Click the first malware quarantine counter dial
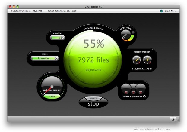187x132 pixels. (x=126, y=89)
